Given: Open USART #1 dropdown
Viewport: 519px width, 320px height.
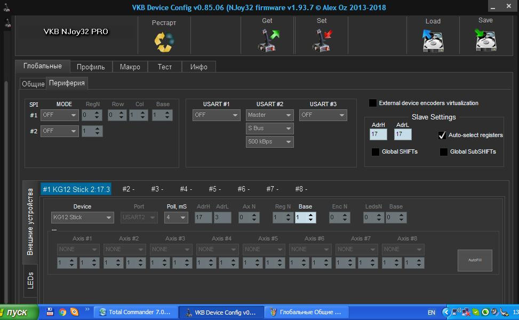Looking at the screenshot, I should coord(217,115).
